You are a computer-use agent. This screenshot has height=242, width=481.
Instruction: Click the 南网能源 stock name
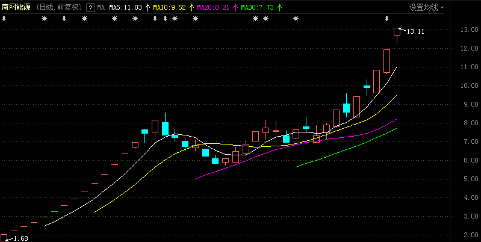(x=16, y=7)
